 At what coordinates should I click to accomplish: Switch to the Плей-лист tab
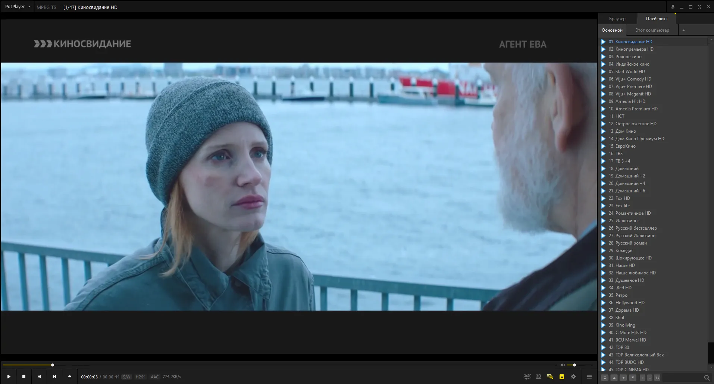657,19
